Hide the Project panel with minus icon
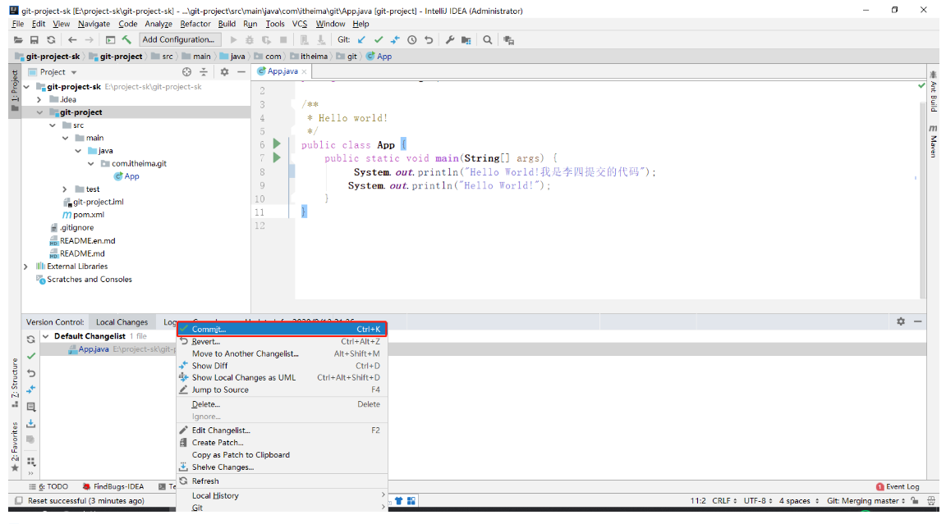Screen dimensions: 946x524 241,71
